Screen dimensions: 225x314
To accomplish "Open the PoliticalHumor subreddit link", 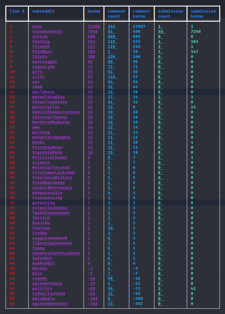I will pyautogui.click(x=50, y=158).
